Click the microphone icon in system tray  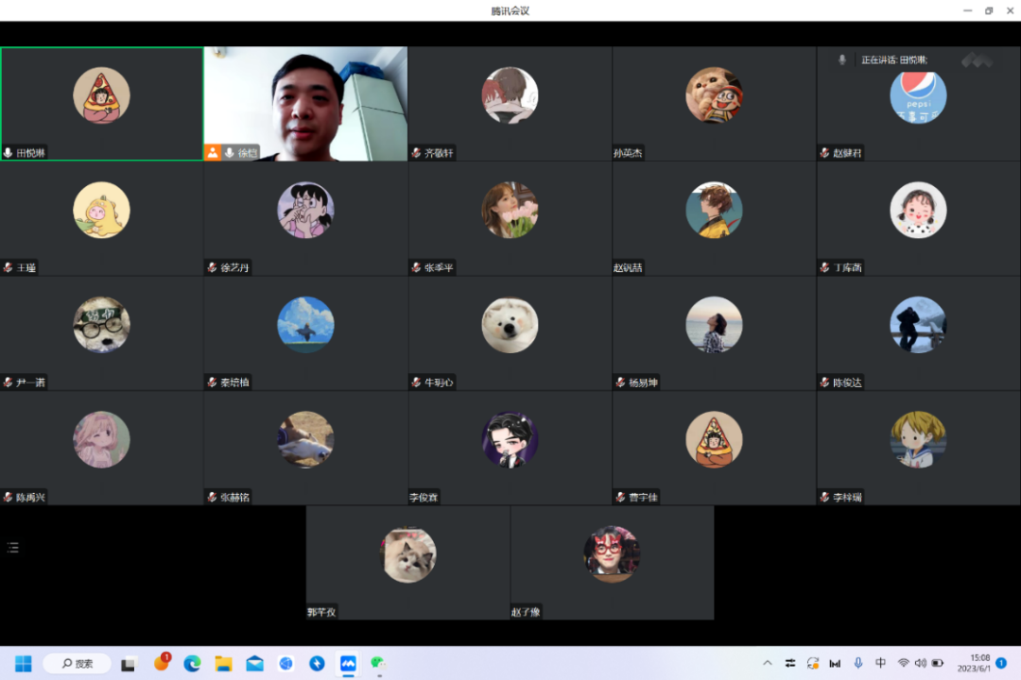coord(858,663)
